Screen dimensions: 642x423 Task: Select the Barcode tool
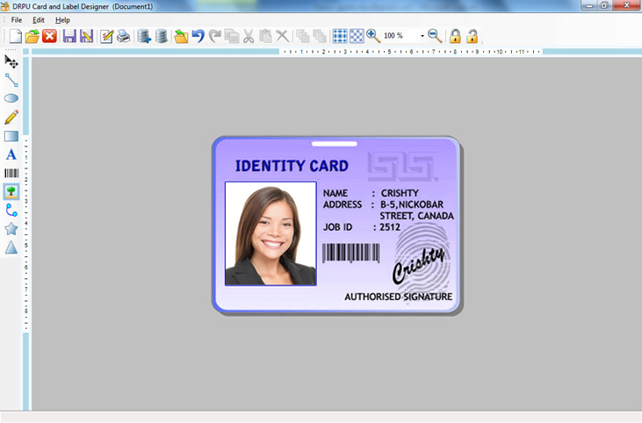coord(11,174)
